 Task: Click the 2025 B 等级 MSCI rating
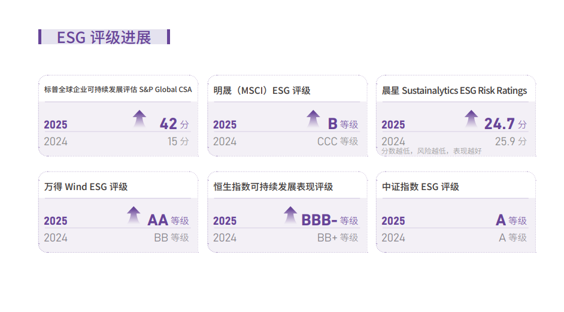click(x=342, y=124)
